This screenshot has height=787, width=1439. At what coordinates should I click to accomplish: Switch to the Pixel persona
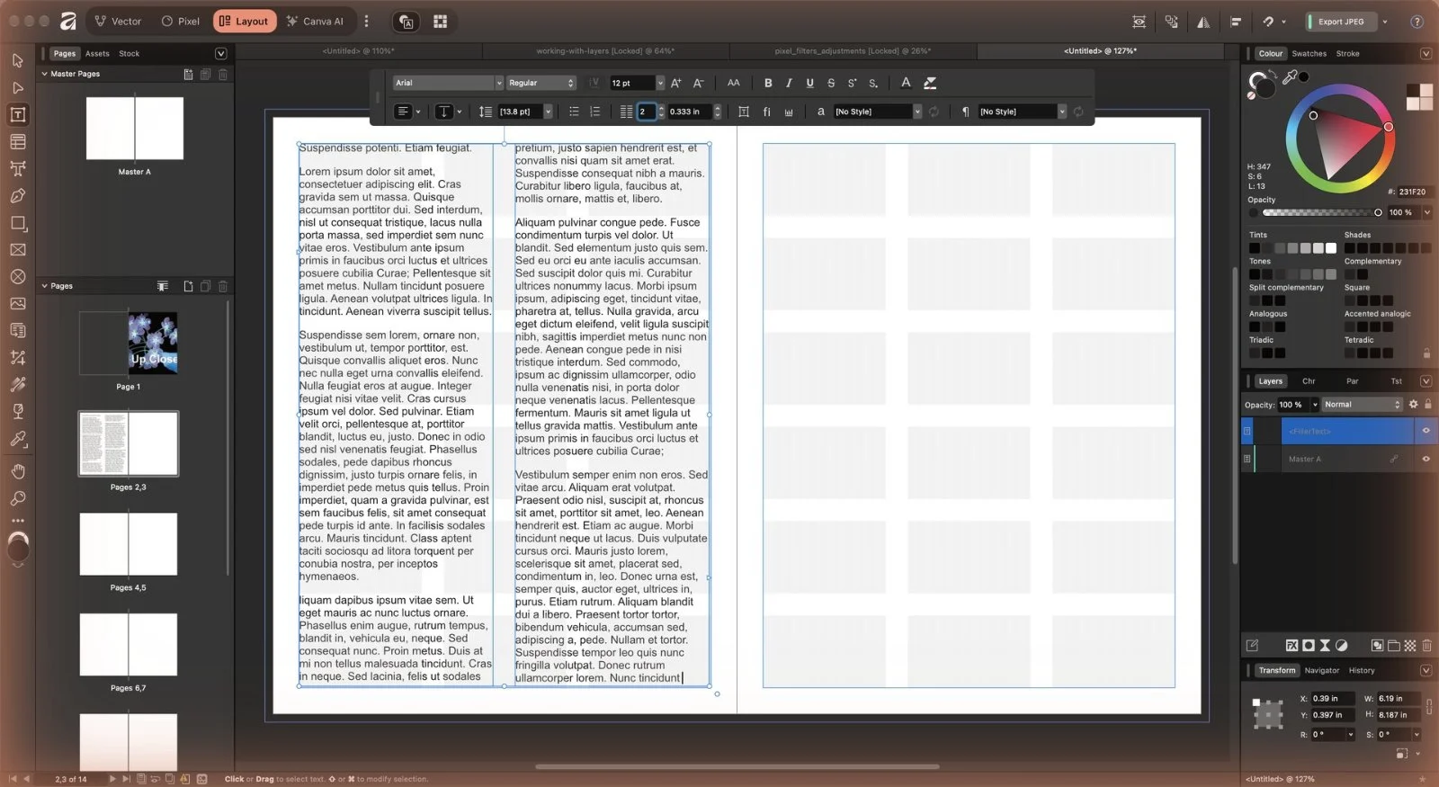click(181, 22)
